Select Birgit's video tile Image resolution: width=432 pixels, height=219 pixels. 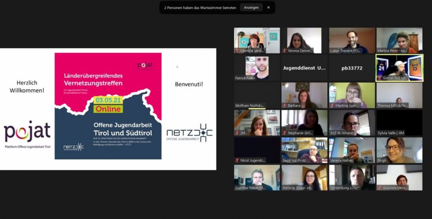pyautogui.click(x=399, y=150)
